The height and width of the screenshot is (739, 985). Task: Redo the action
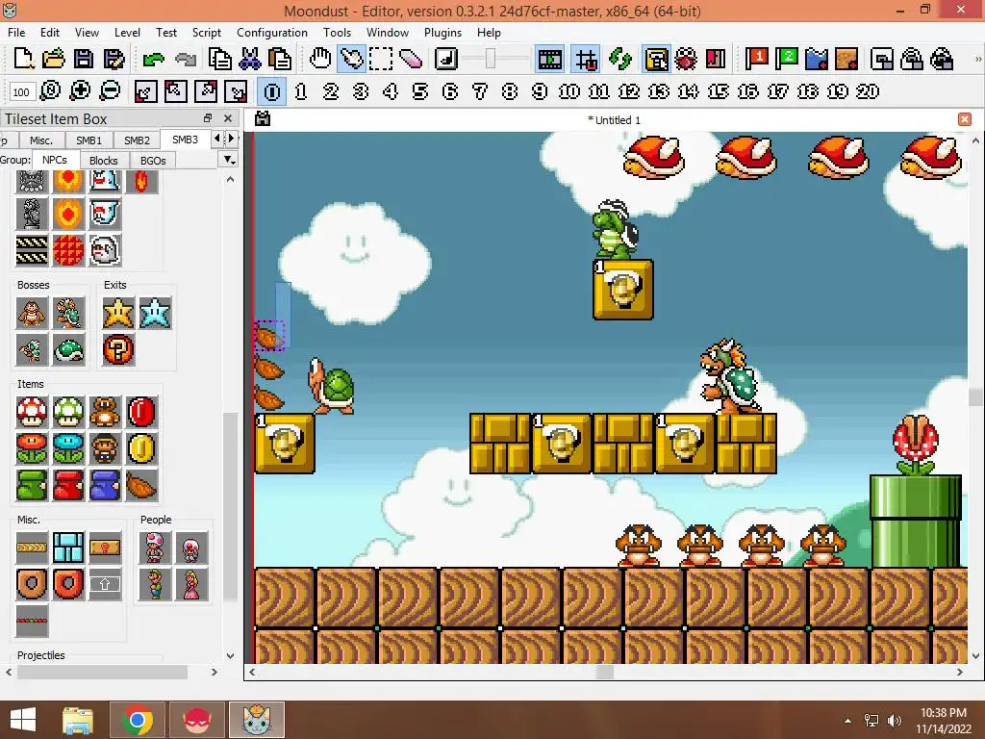[x=185, y=60]
